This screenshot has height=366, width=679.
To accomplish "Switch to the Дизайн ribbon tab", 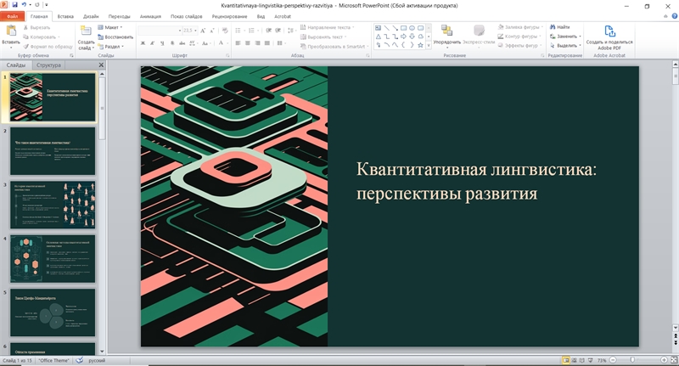I will point(91,16).
